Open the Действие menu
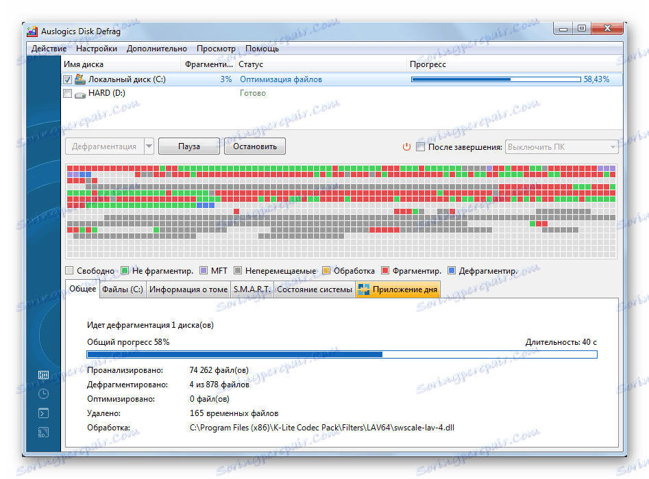This screenshot has height=479, width=649. (x=49, y=49)
